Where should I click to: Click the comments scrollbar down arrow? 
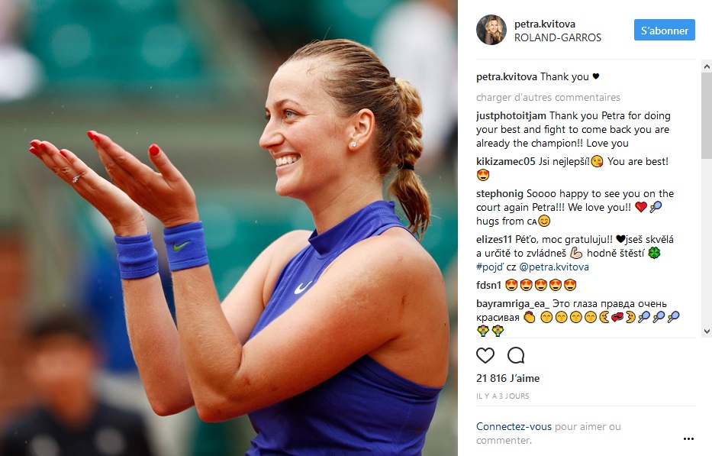pyautogui.click(x=707, y=331)
